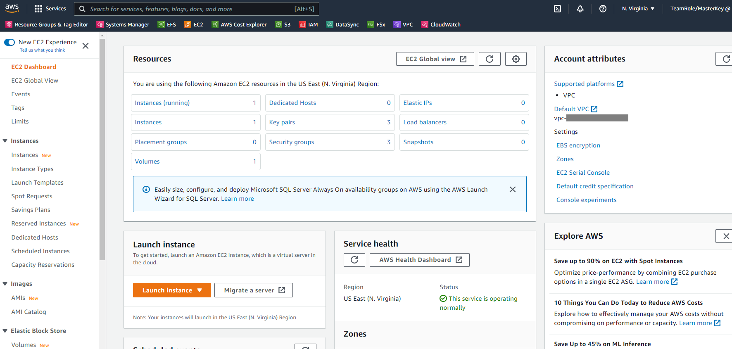Open FSx shortcut in favorites bar
The width and height of the screenshot is (732, 349).
376,25
